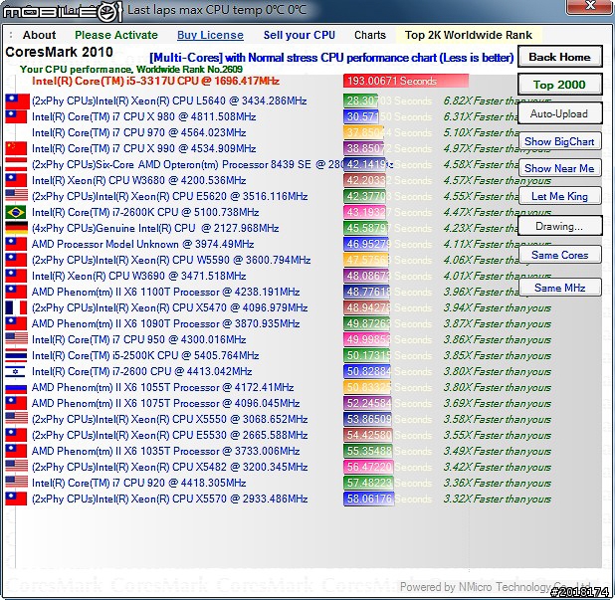615x600 pixels.
Task: Click 'Your CPU performance, Worldwide Rank No.2609' text
Action: point(131,69)
